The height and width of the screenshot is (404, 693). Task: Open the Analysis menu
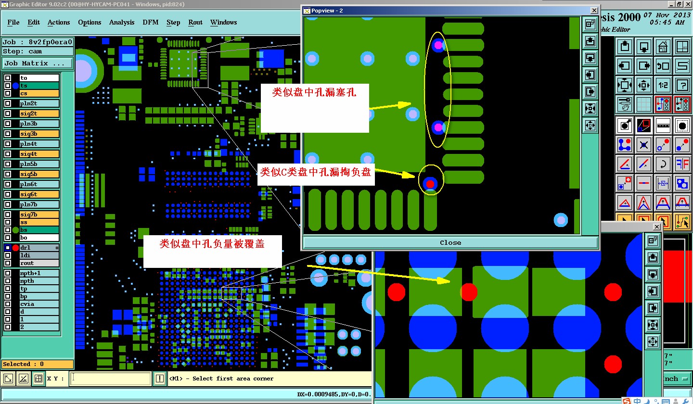tap(122, 22)
